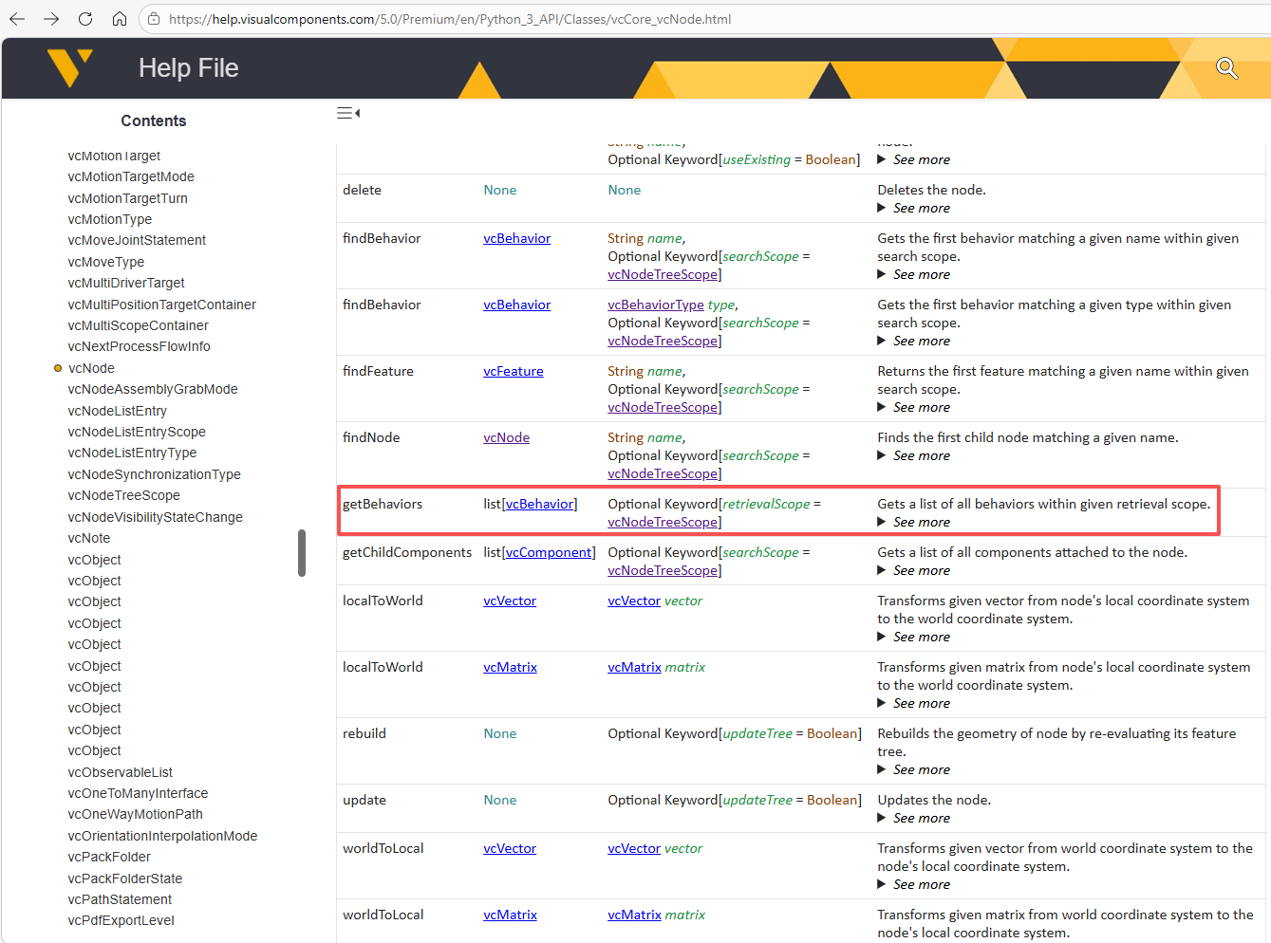Click the browser back arrow

[x=17, y=19]
